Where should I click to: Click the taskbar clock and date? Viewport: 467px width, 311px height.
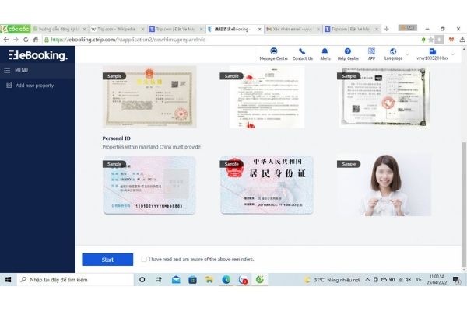[437, 279]
